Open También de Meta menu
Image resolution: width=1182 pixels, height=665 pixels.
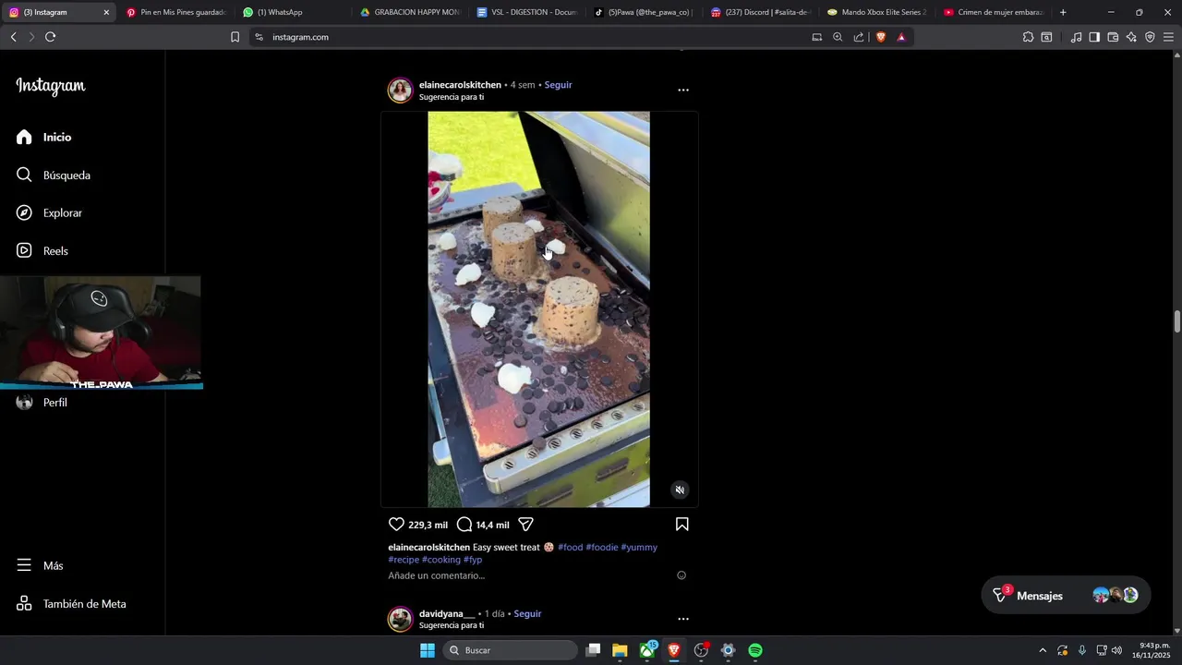[x=71, y=603]
